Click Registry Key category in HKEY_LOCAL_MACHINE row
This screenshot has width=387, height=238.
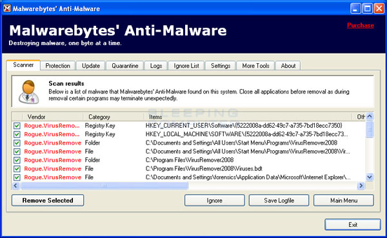tap(100, 134)
